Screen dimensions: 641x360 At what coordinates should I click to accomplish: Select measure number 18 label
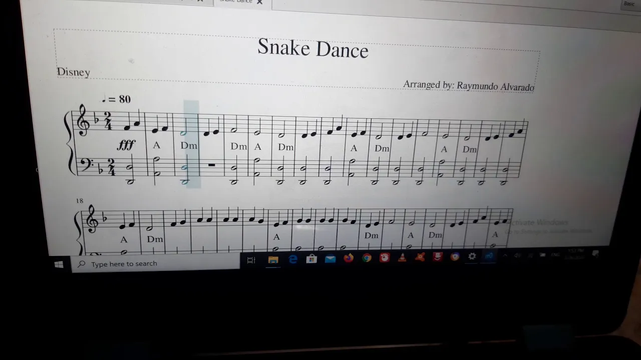coord(80,201)
